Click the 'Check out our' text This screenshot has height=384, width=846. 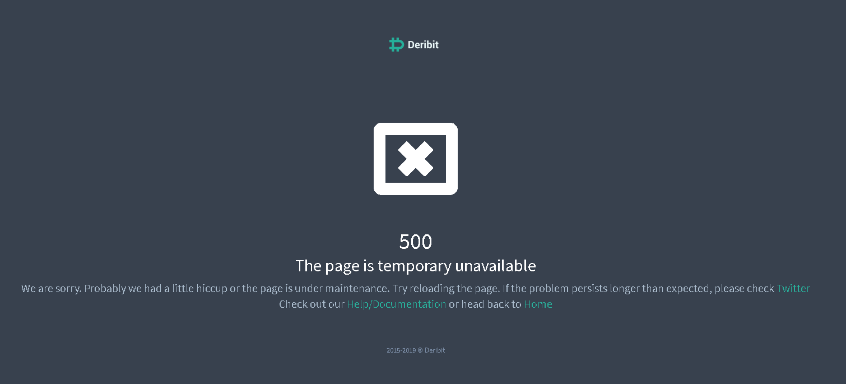(x=312, y=304)
